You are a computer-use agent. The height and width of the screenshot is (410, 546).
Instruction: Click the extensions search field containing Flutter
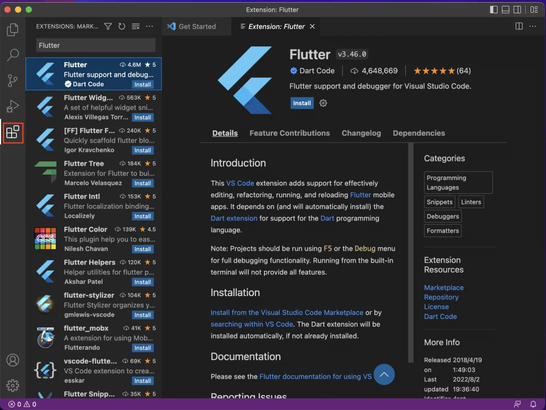click(x=96, y=45)
